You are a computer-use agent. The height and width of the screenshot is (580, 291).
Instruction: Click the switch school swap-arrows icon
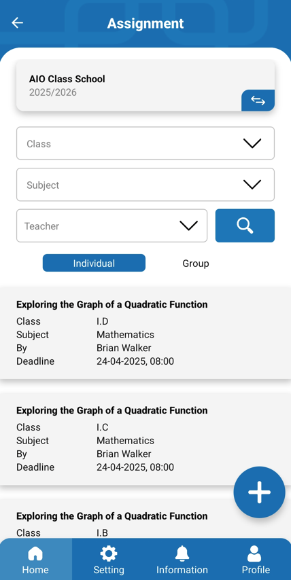pyautogui.click(x=258, y=101)
